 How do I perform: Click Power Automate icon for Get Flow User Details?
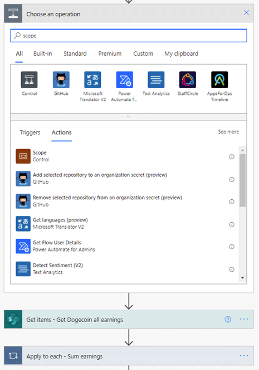pyautogui.click(x=23, y=246)
